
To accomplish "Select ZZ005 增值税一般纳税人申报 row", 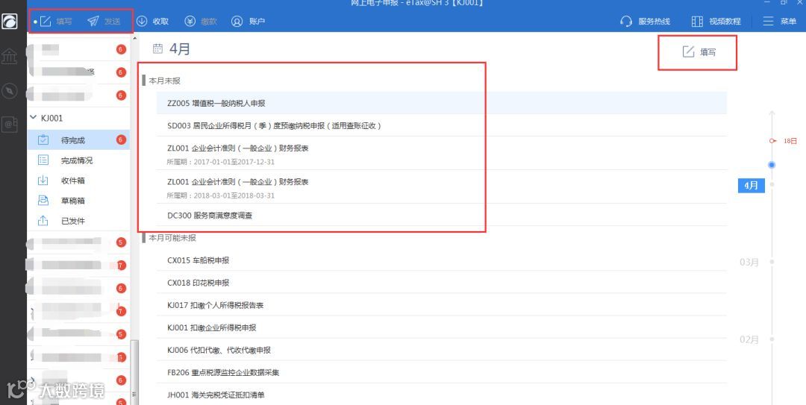I will coord(442,104).
